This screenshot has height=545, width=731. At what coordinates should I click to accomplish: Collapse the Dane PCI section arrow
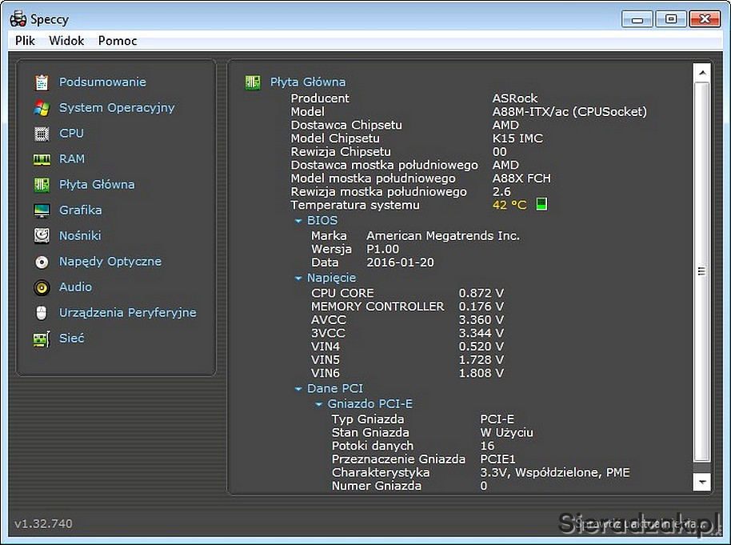tap(298, 389)
